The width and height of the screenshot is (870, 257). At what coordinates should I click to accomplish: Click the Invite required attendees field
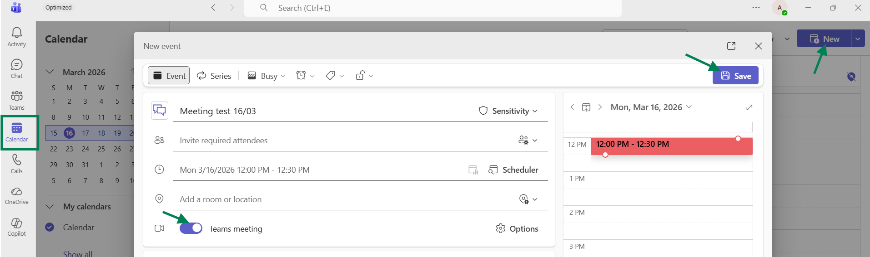click(360, 141)
